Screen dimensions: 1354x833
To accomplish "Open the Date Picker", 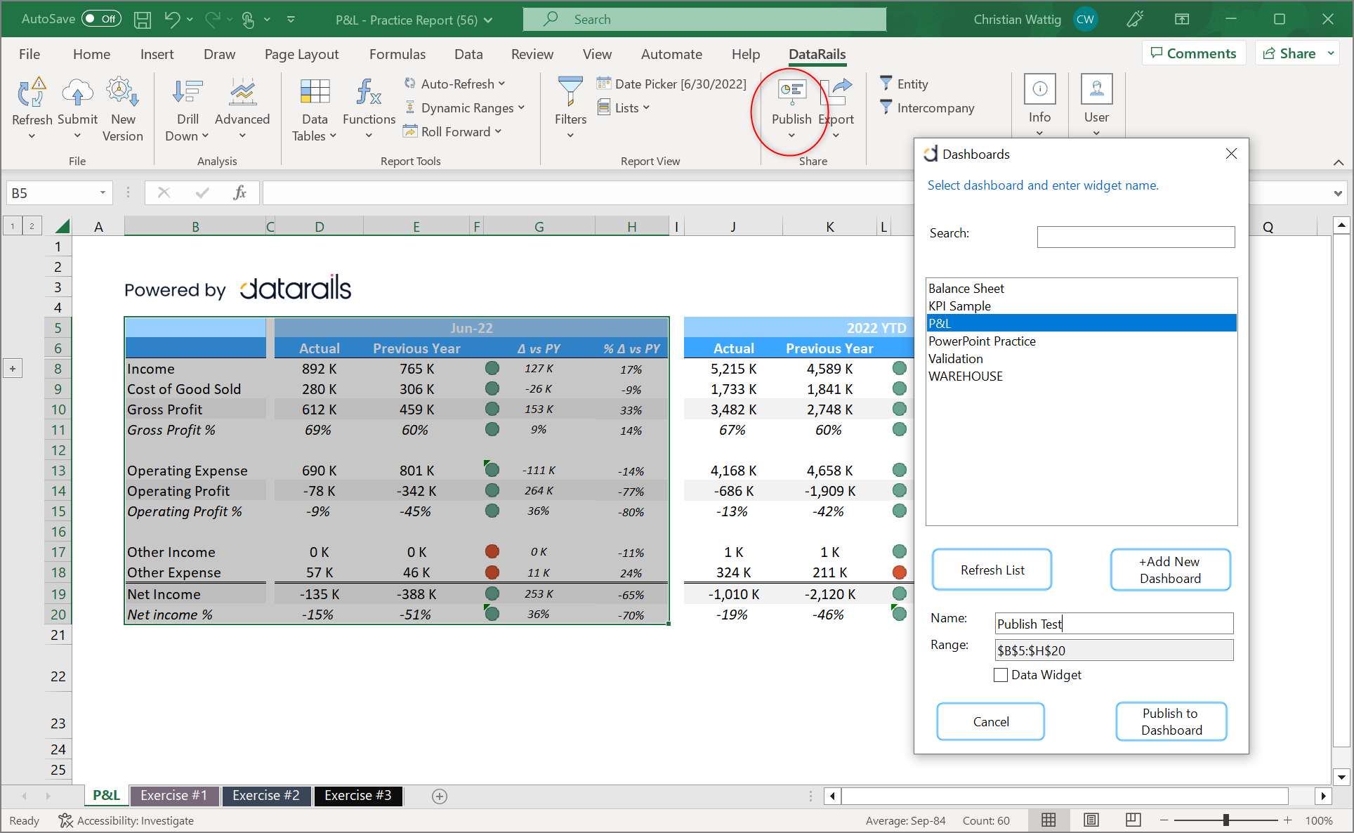I will [672, 84].
